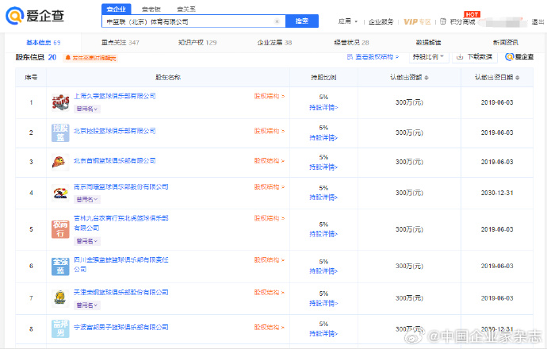Switch to the 重点关注 347 tab
Image resolution: width=547 pixels, height=349 pixels.
pos(120,43)
